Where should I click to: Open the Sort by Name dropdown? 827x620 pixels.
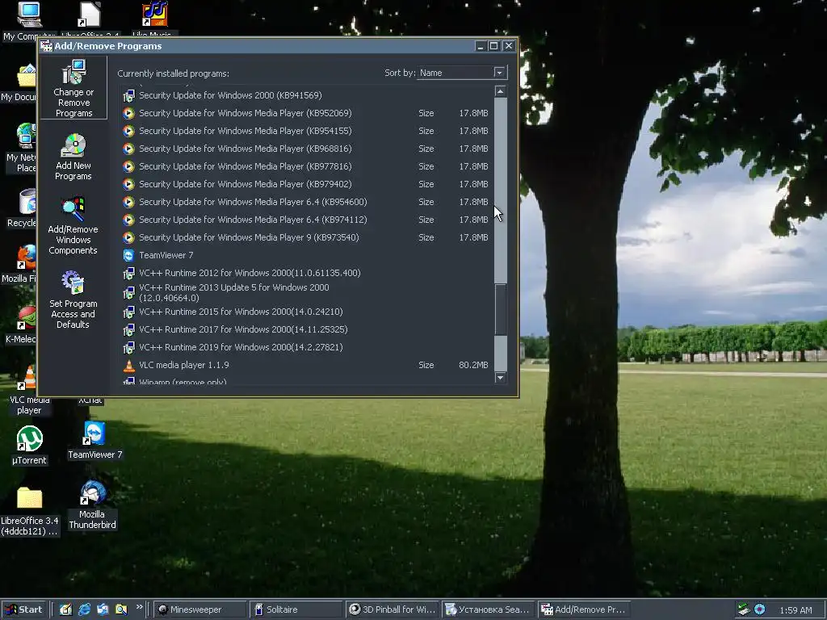[x=499, y=73]
